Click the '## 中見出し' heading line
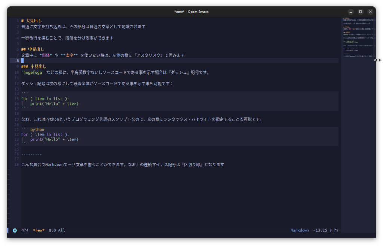 (x=33, y=49)
